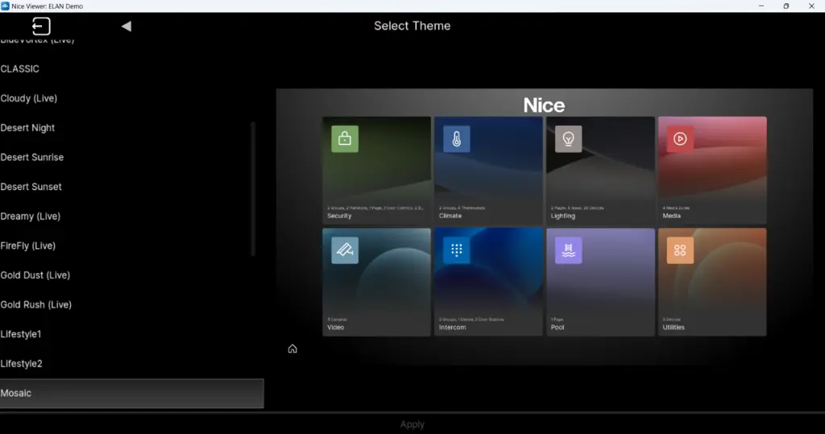The image size is (825, 434).
Task: Pick the Dreamy (Live) theme
Action: tap(31, 217)
